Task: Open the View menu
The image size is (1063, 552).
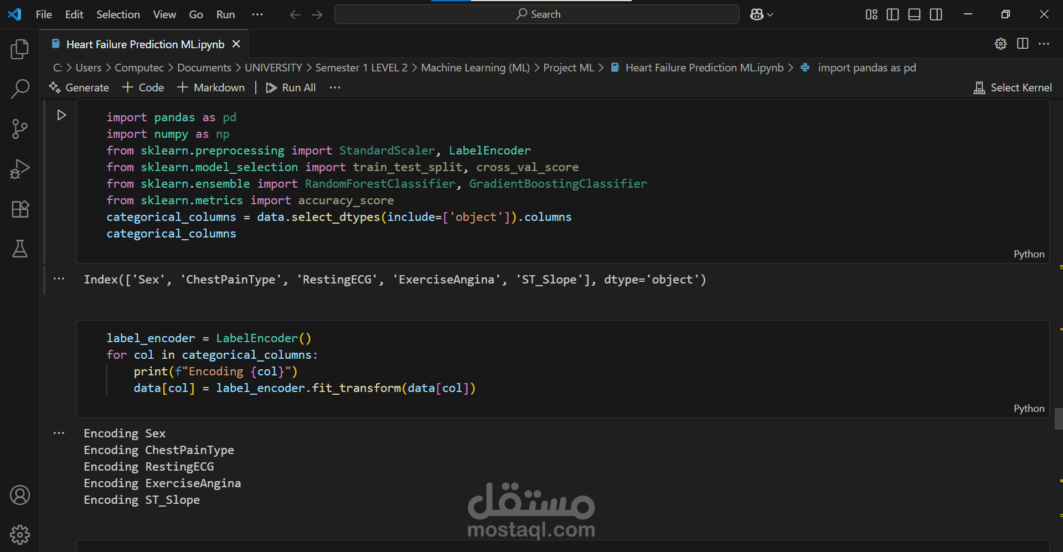Action: pos(164,14)
